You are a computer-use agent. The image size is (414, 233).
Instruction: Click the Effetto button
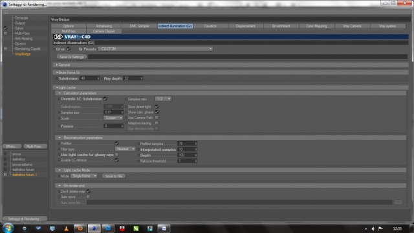click(x=12, y=146)
